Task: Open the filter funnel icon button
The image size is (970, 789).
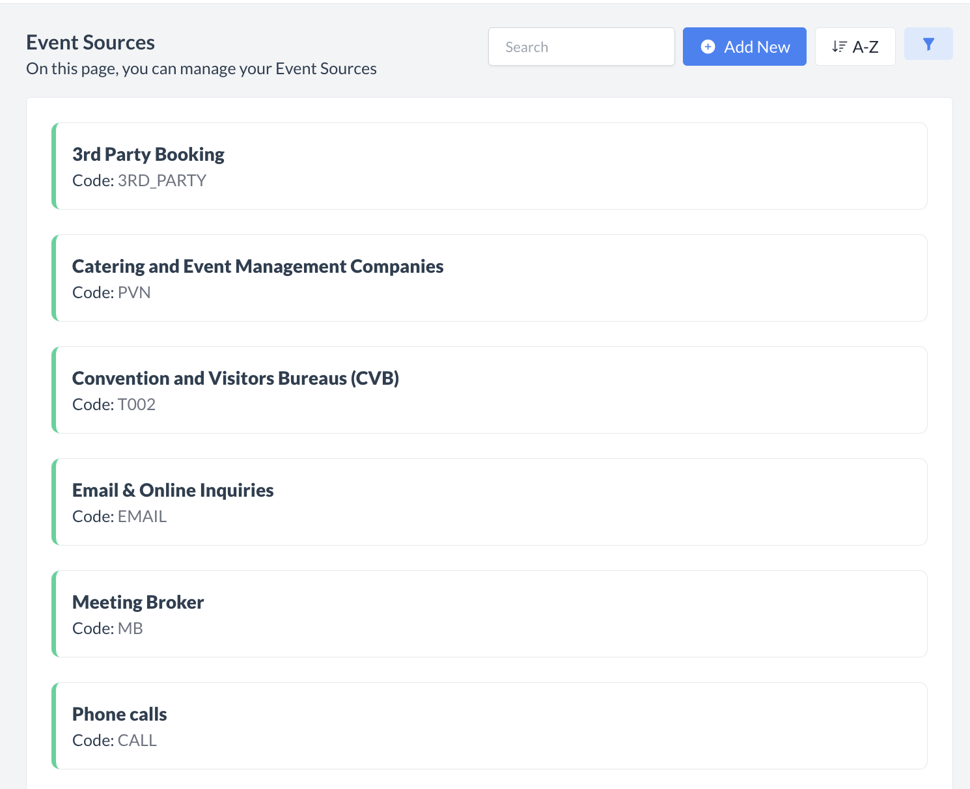Action: tap(928, 44)
